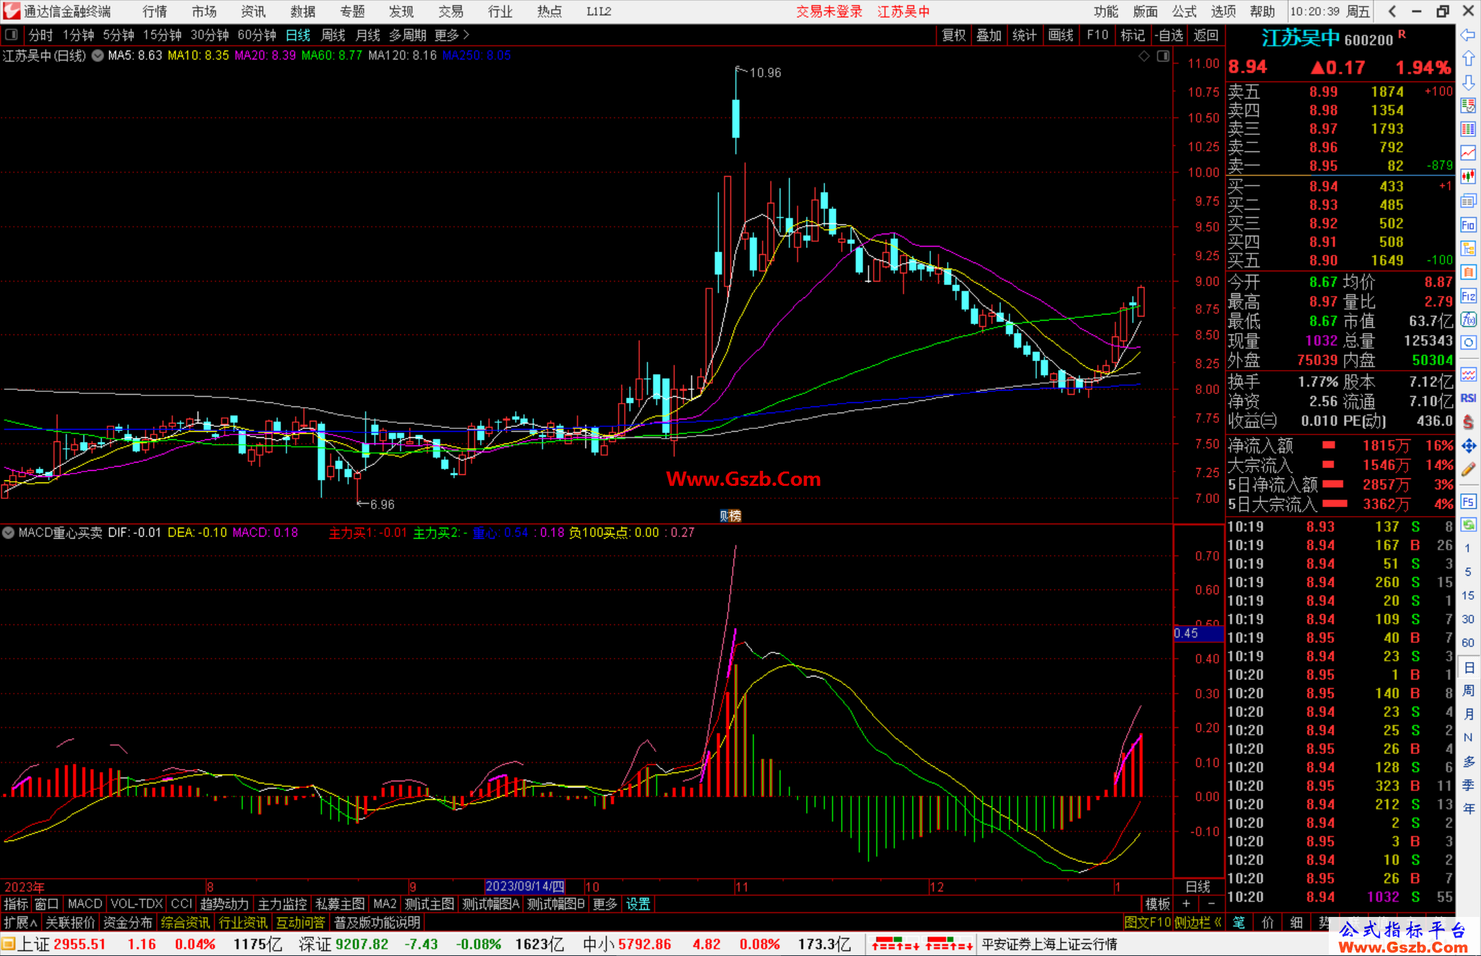The image size is (1481, 956).
Task: Open the 公式 menu
Action: click(1184, 12)
